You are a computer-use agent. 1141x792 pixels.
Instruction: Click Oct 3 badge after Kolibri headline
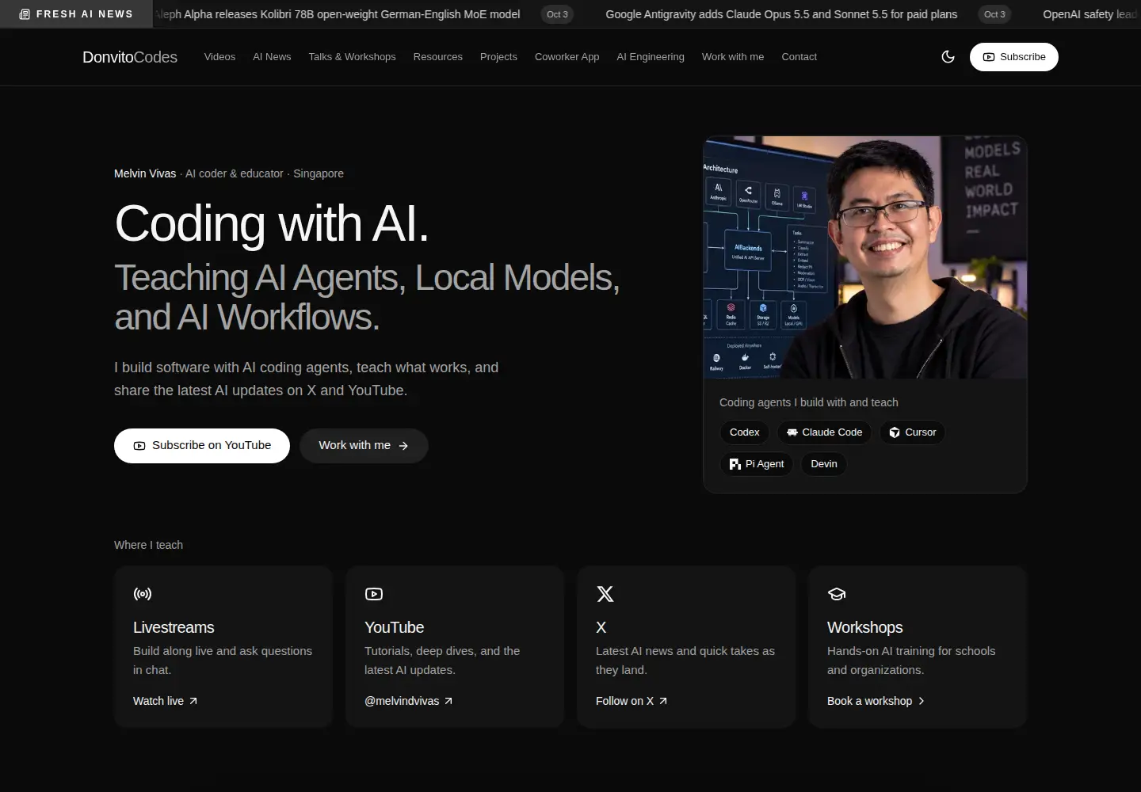[x=557, y=14]
